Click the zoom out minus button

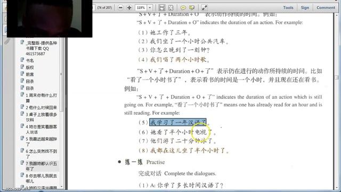tap(120, 7)
